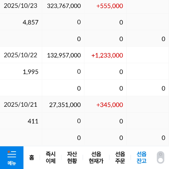Open the 즉시이체 tab

[51, 157]
